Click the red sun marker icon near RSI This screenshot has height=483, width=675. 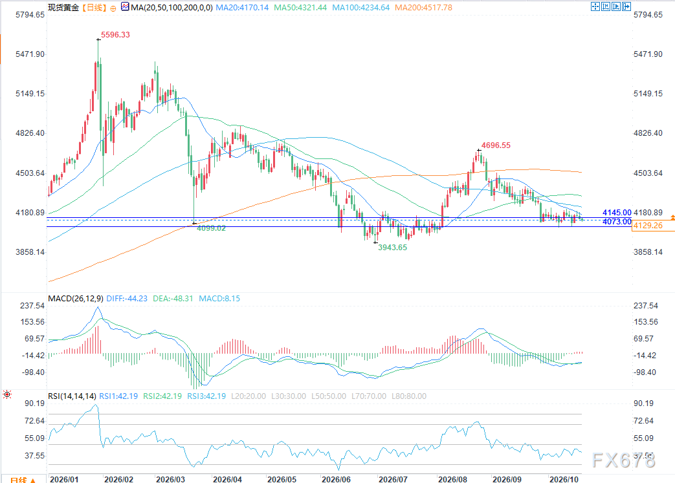point(7,394)
